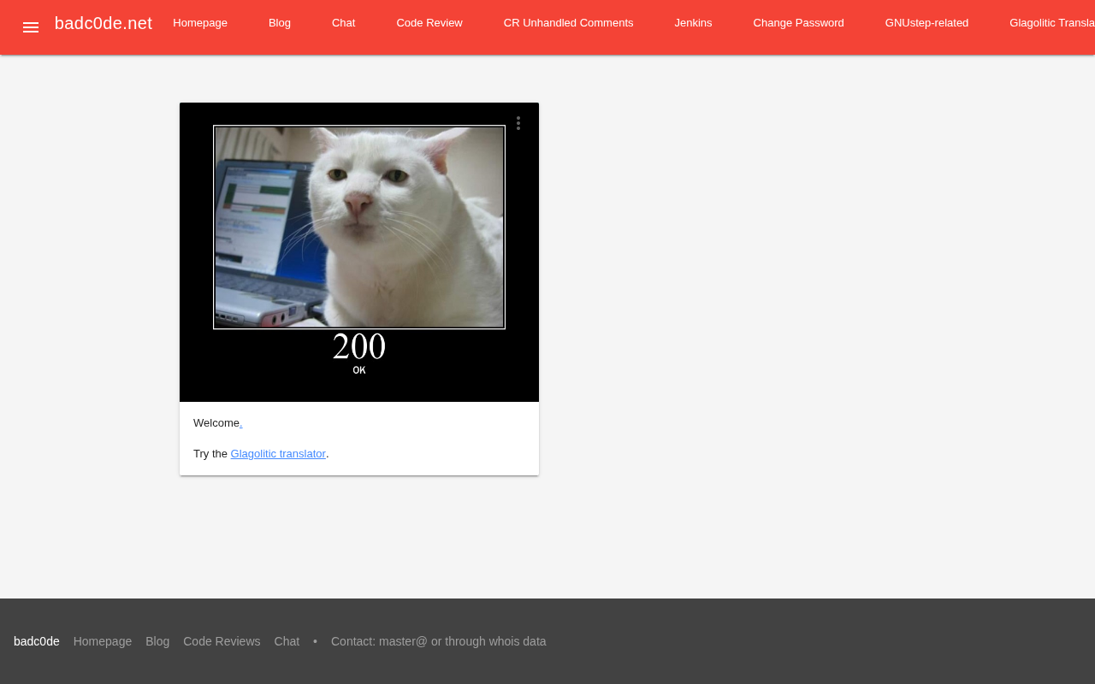Go to Code Reviews in footer
The height and width of the screenshot is (684, 1095).
[x=222, y=641]
